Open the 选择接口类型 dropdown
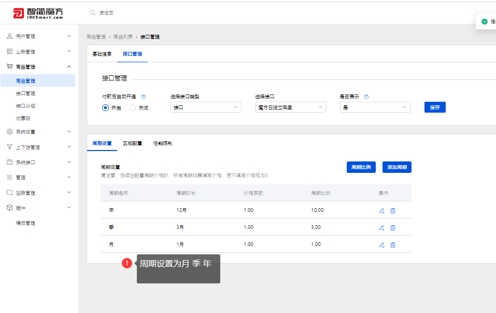Viewport: 496px width, 313px height. (x=206, y=107)
